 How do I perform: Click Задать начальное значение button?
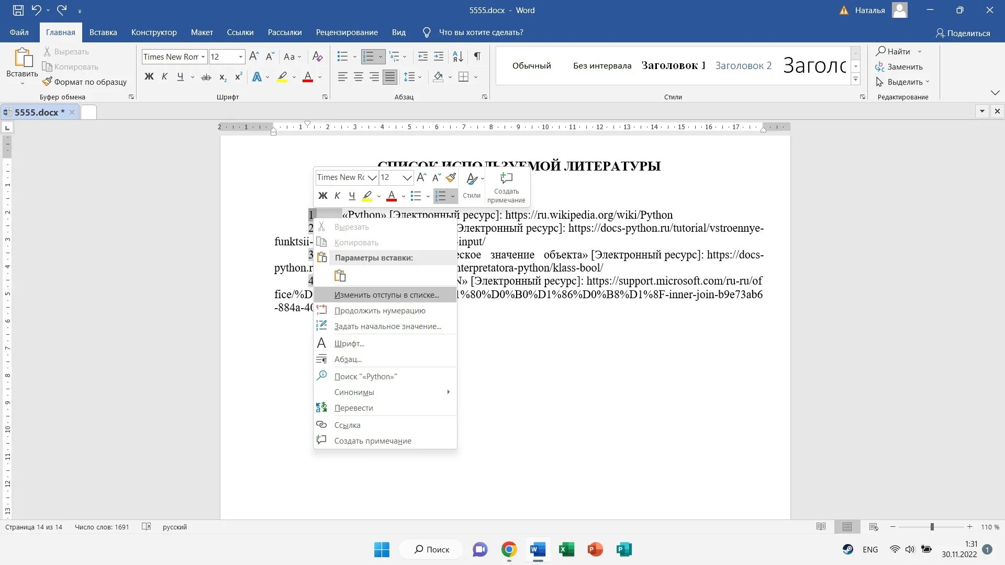(x=386, y=325)
